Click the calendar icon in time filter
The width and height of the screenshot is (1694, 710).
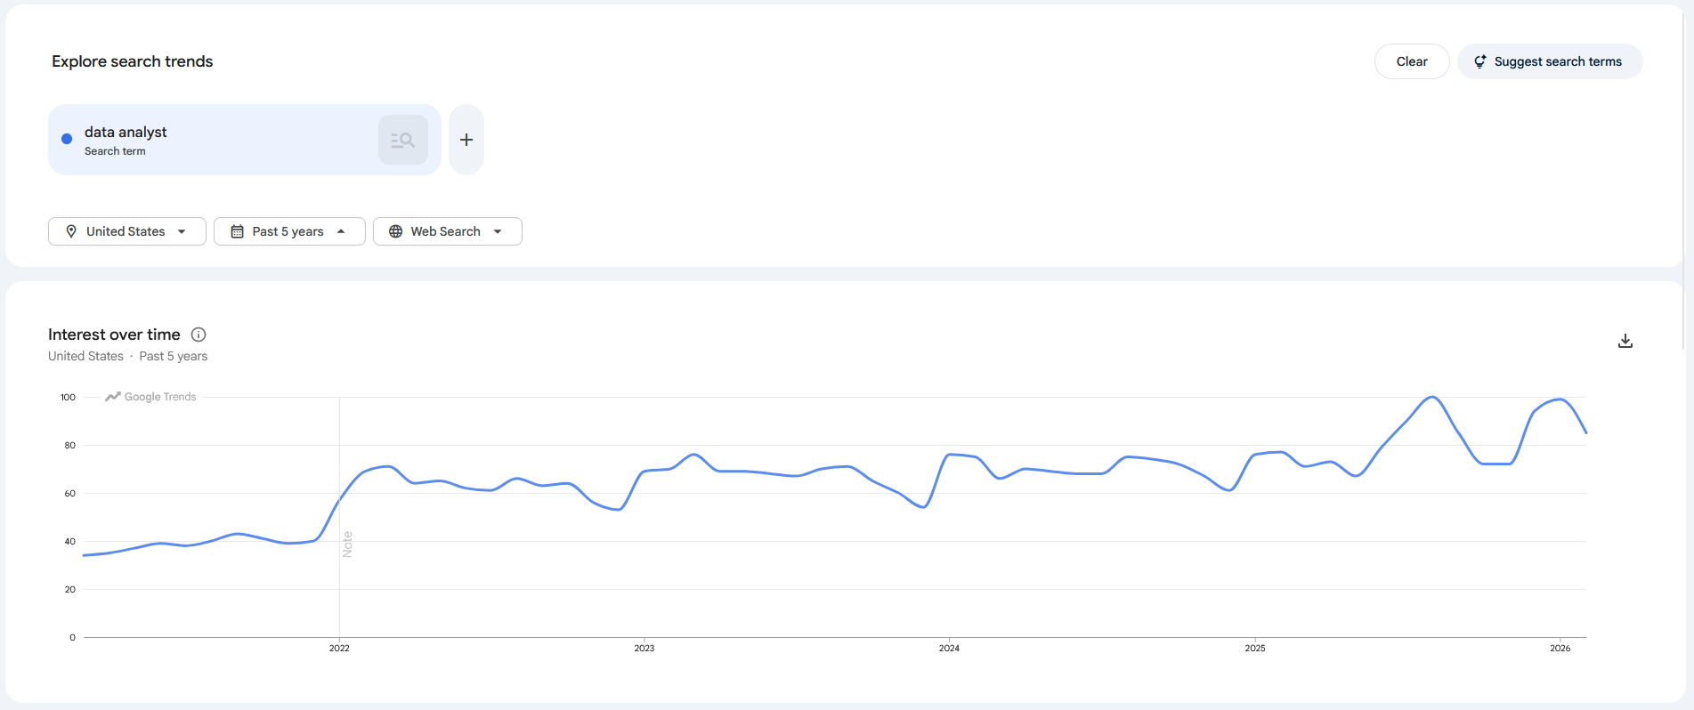237,231
